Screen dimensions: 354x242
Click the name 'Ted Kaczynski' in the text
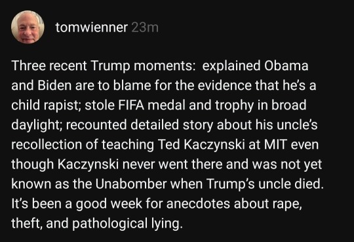coord(201,144)
